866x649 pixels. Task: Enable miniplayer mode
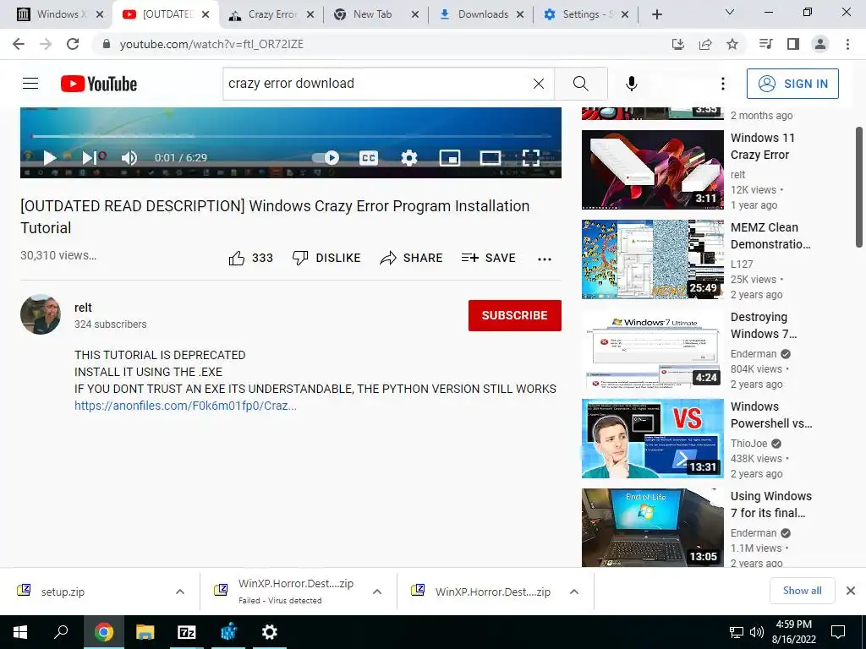pos(450,158)
